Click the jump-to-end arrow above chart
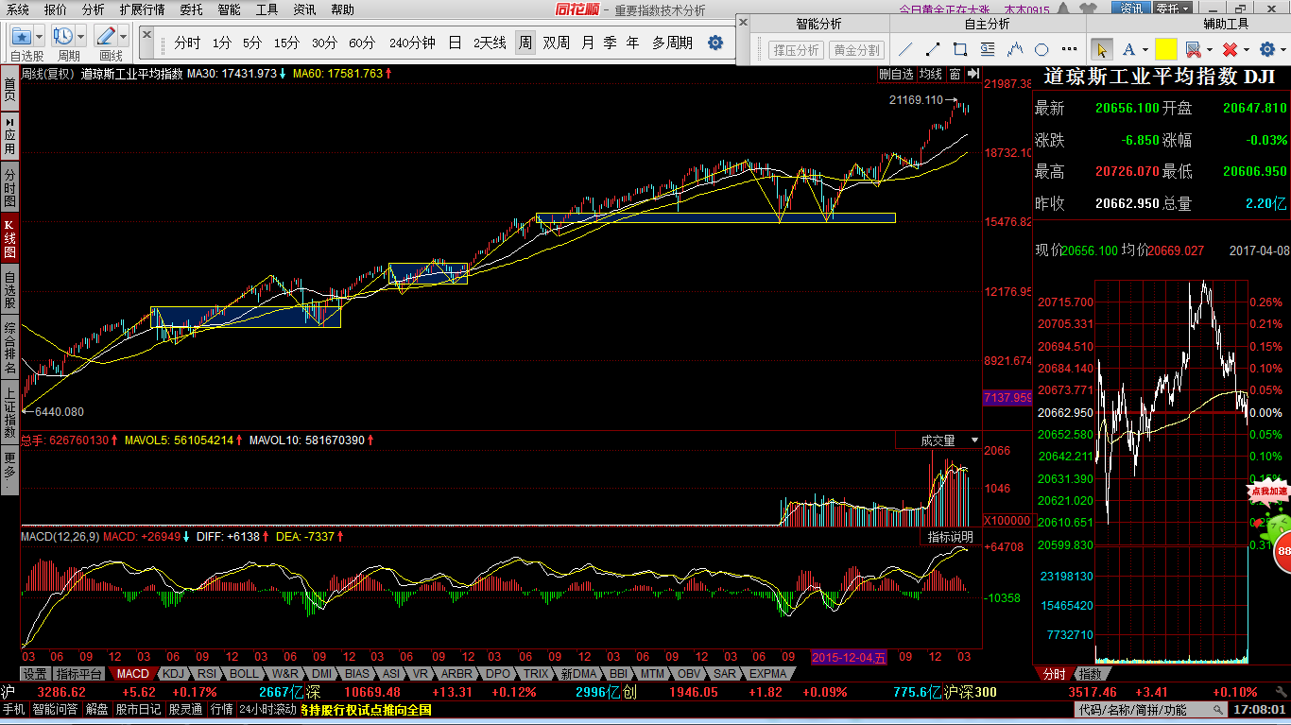The height and width of the screenshot is (725, 1291). pyautogui.click(x=973, y=74)
